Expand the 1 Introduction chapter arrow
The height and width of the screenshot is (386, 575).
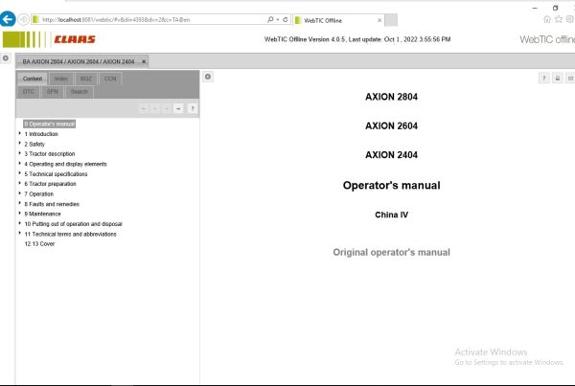tap(20, 133)
